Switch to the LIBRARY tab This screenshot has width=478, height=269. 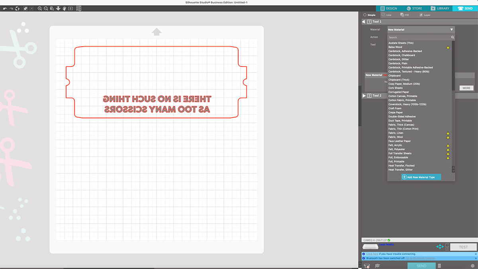tap(440, 8)
